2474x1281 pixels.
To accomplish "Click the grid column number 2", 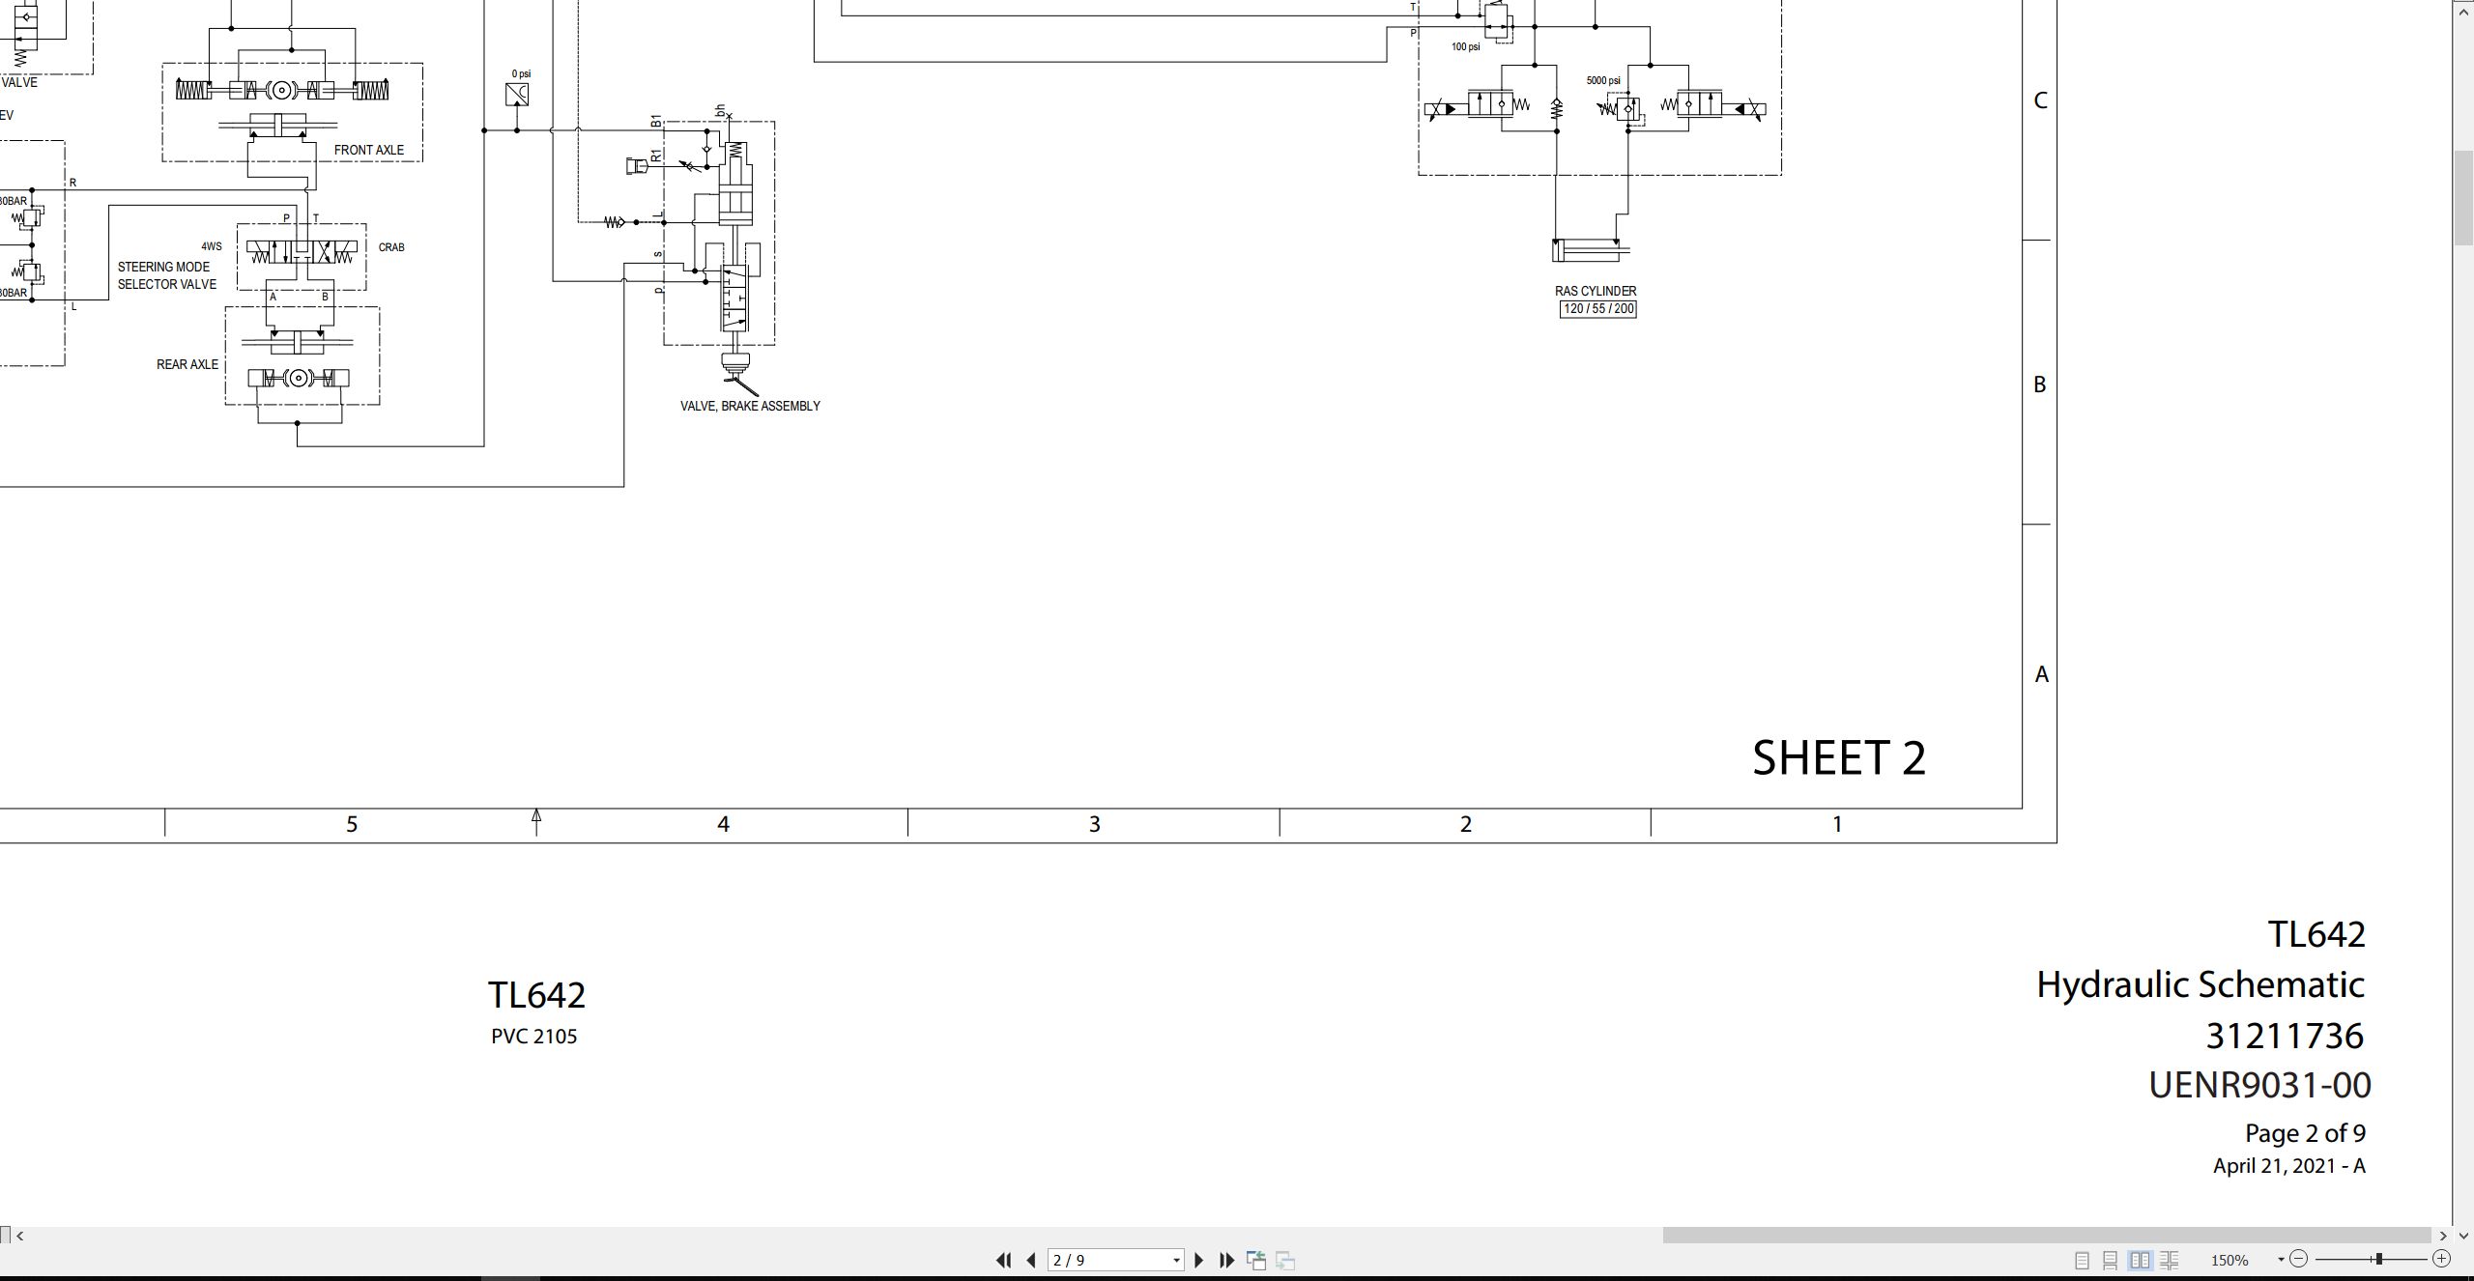I will pos(1466,824).
